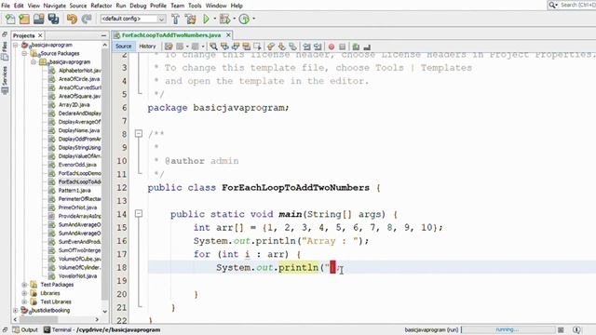The width and height of the screenshot is (596, 335).
Task: Click the Projects tree vertical scrollbar
Action: tap(105, 175)
